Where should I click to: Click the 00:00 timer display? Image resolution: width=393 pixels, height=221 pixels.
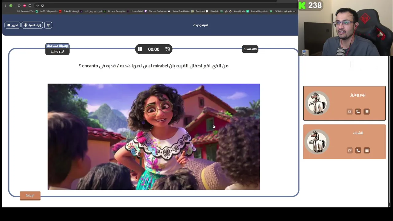click(x=154, y=49)
